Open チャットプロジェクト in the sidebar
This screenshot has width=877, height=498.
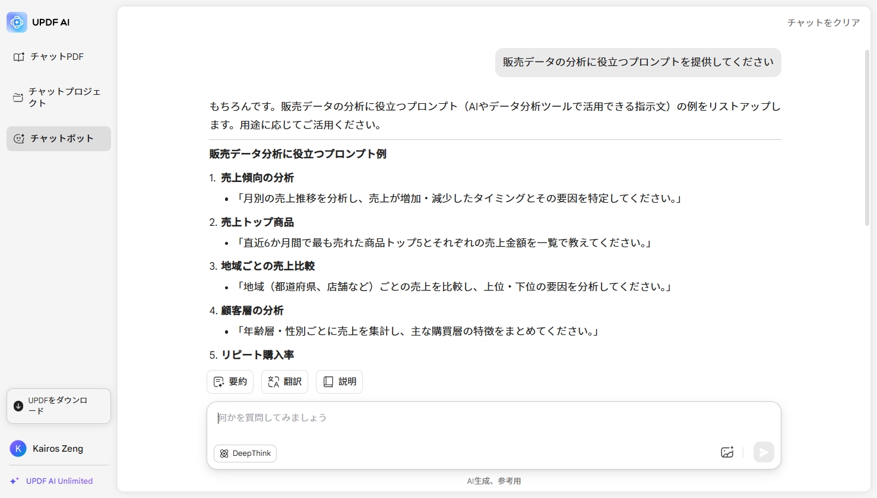(x=58, y=97)
